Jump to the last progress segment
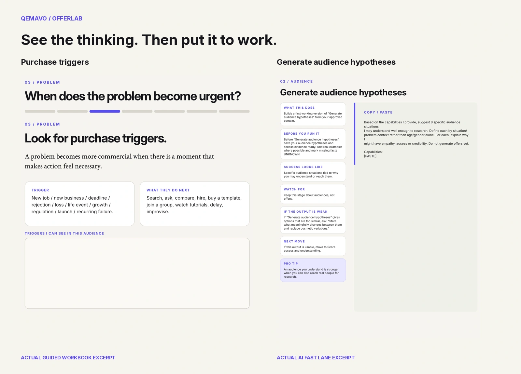Screen dimensions: 521x374 [234, 111]
